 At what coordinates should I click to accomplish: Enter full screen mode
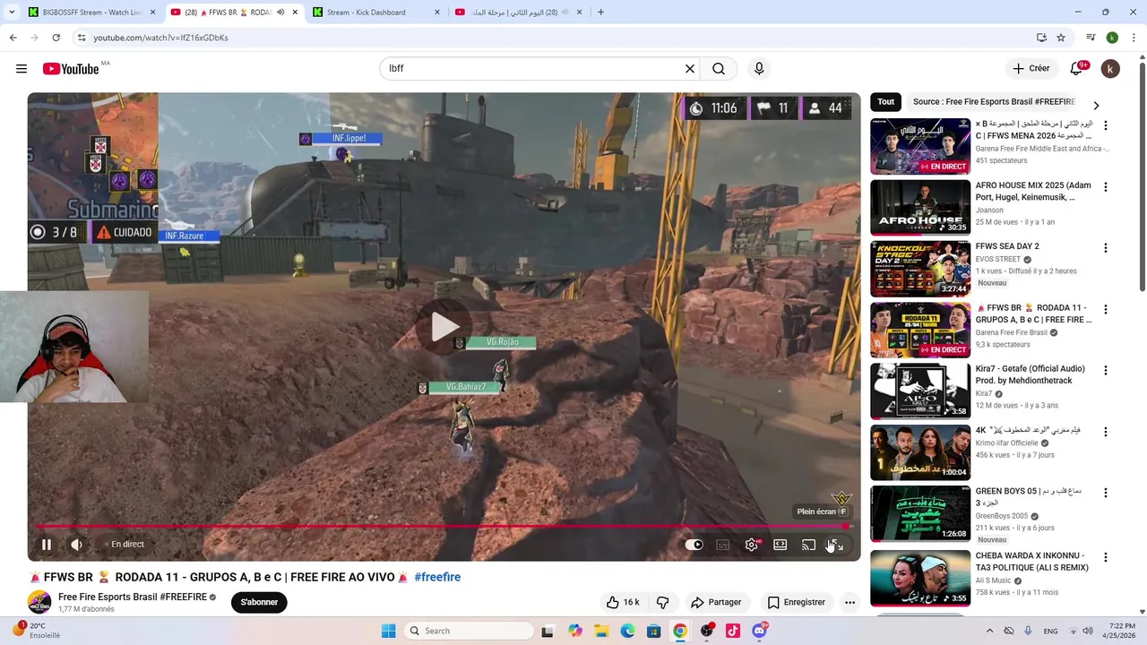click(835, 545)
